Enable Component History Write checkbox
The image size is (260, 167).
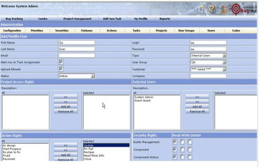pyautogui.click(x=182, y=157)
